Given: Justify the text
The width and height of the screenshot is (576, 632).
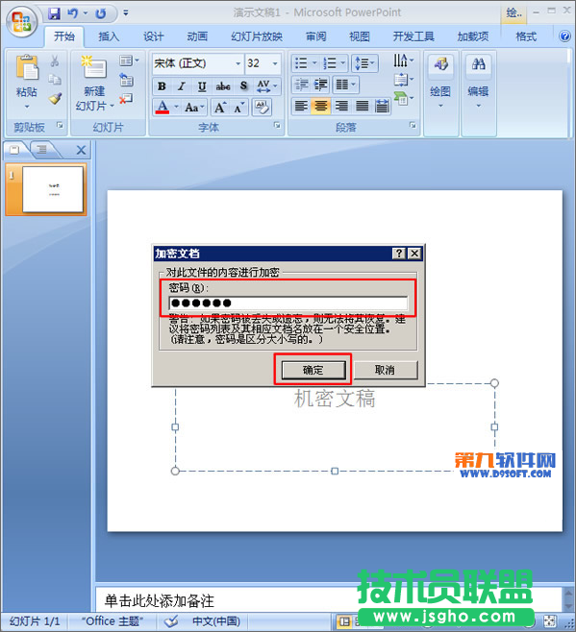Looking at the screenshot, I should coord(362,107).
